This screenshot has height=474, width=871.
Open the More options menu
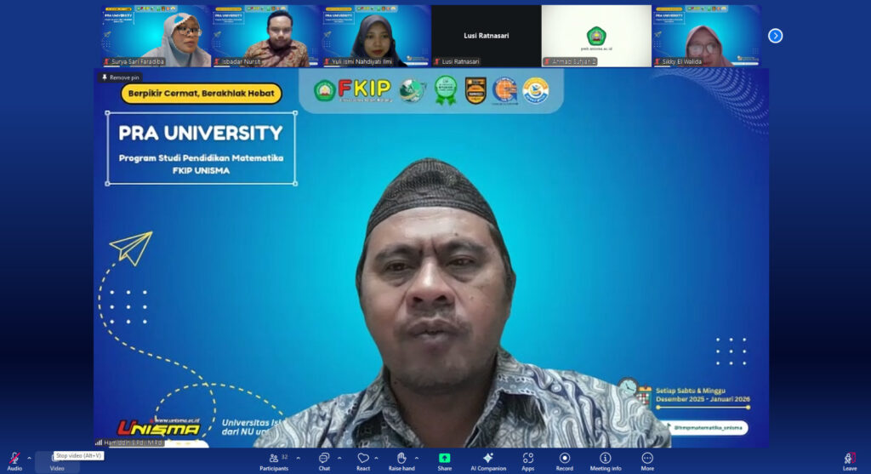click(647, 461)
